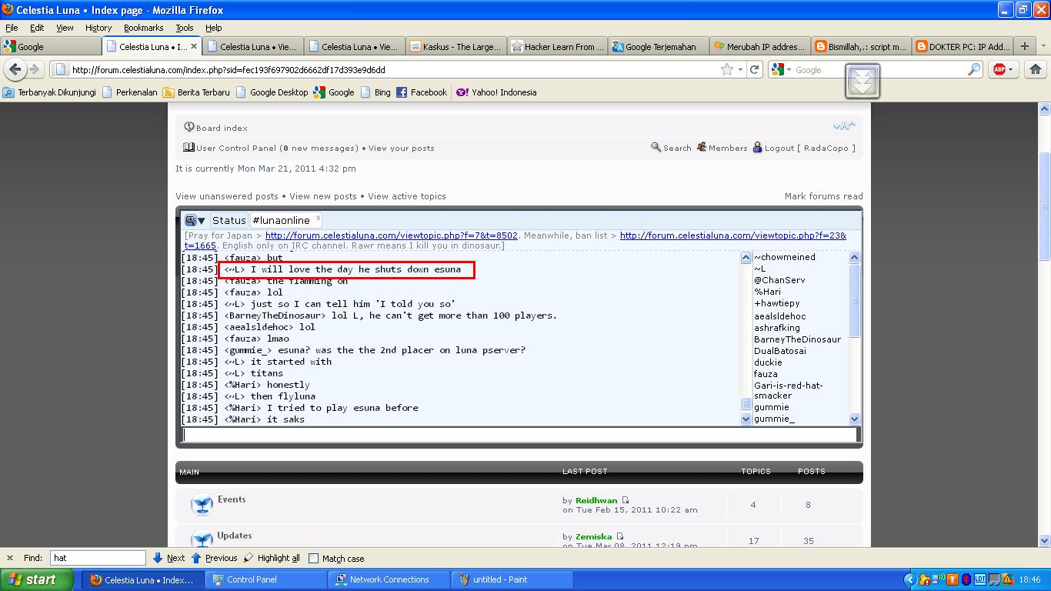Click Mark forums read link
Image resolution: width=1051 pixels, height=591 pixels.
823,196
